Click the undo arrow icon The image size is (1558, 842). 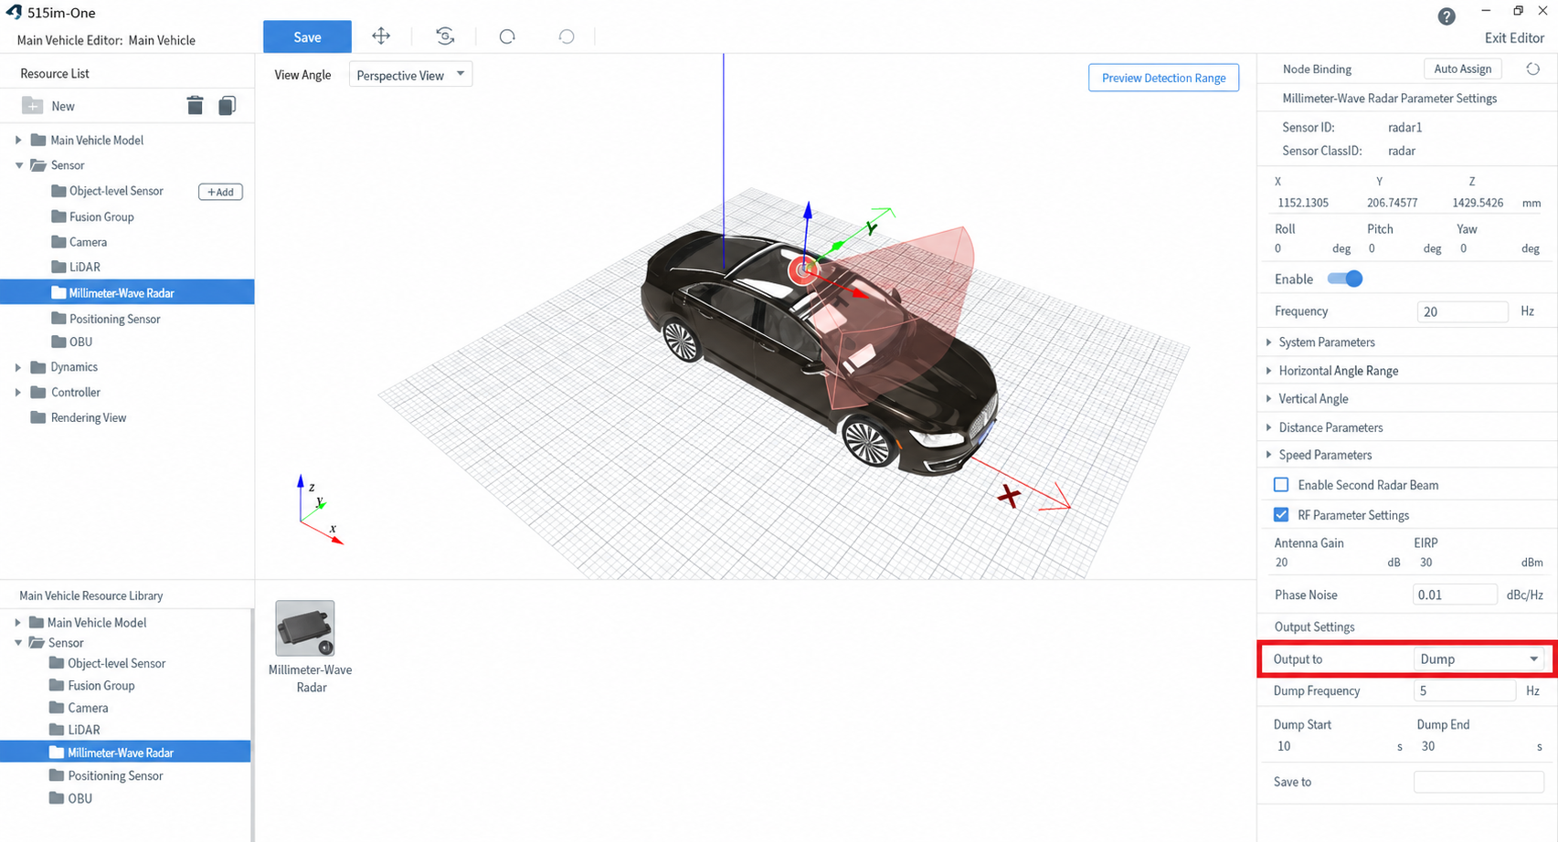[x=507, y=37]
